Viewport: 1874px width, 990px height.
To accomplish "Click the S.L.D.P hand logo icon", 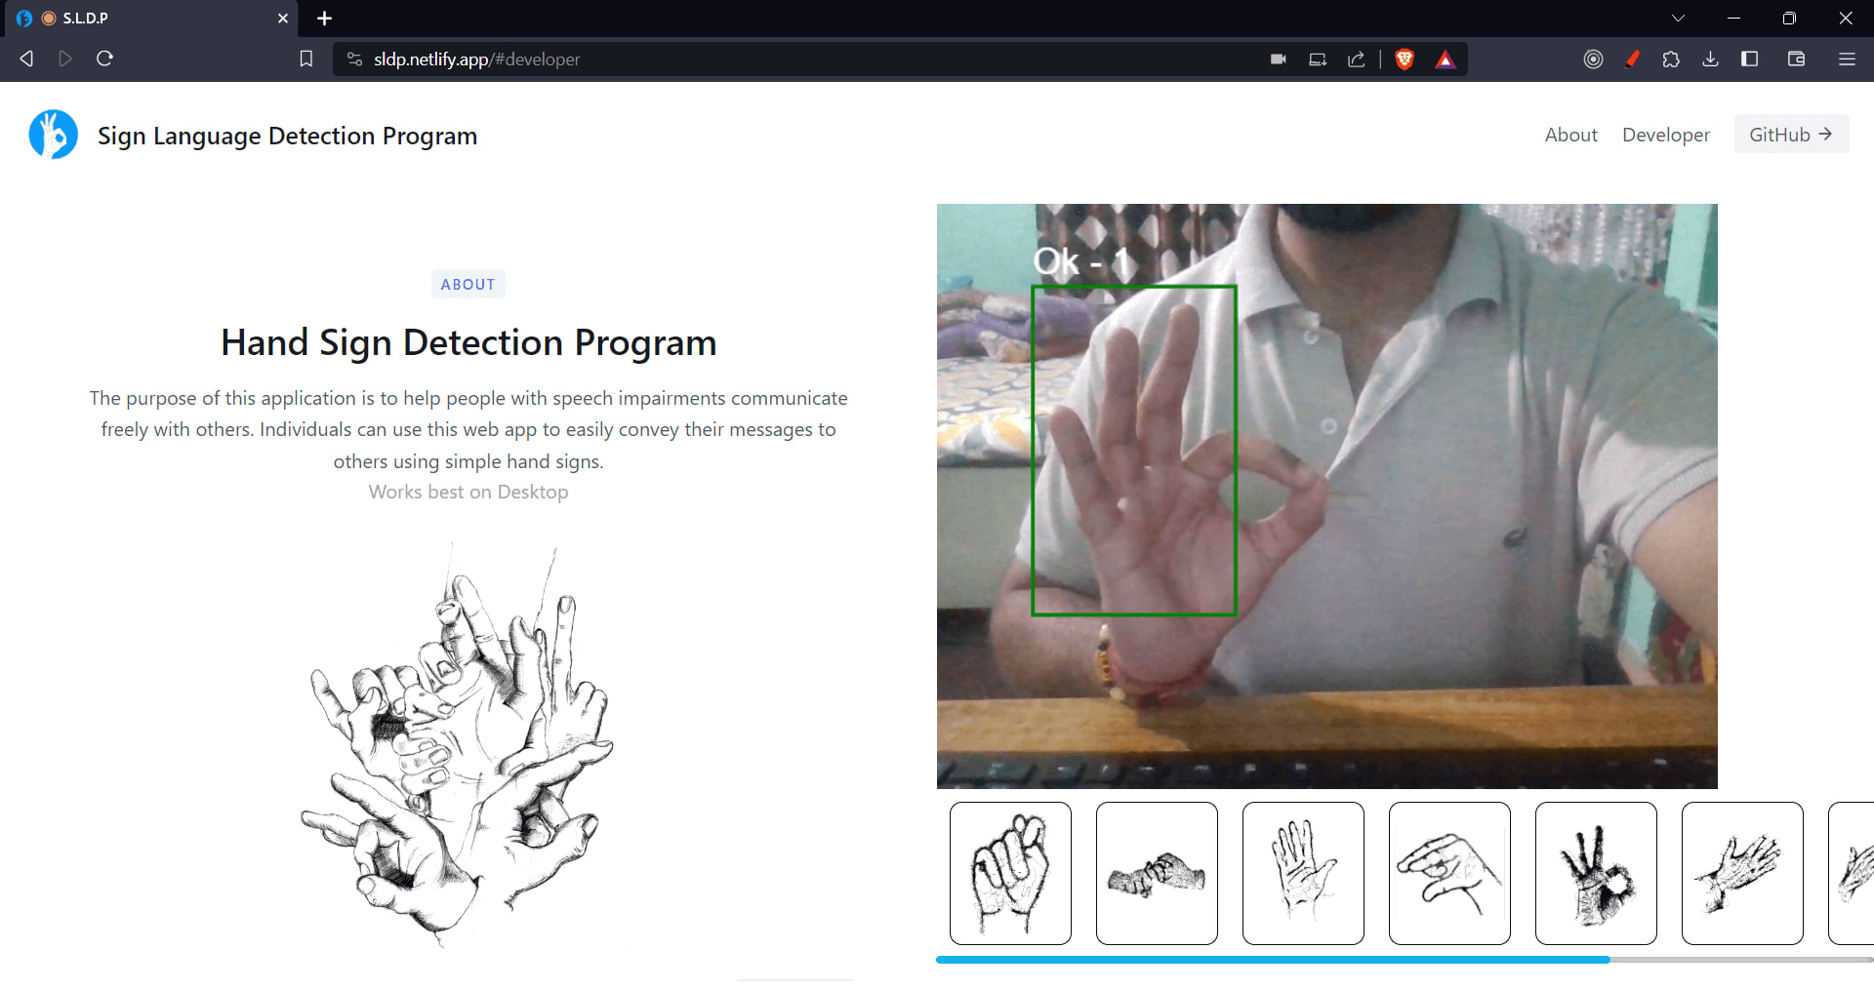I will click(53, 135).
